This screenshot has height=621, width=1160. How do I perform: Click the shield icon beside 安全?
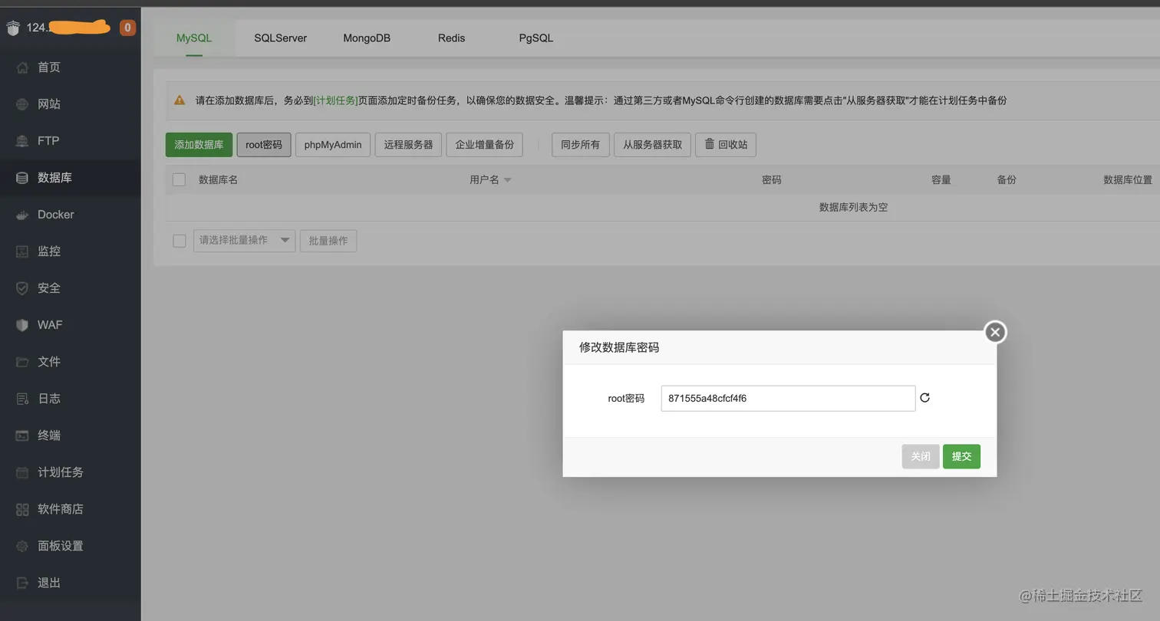point(22,288)
